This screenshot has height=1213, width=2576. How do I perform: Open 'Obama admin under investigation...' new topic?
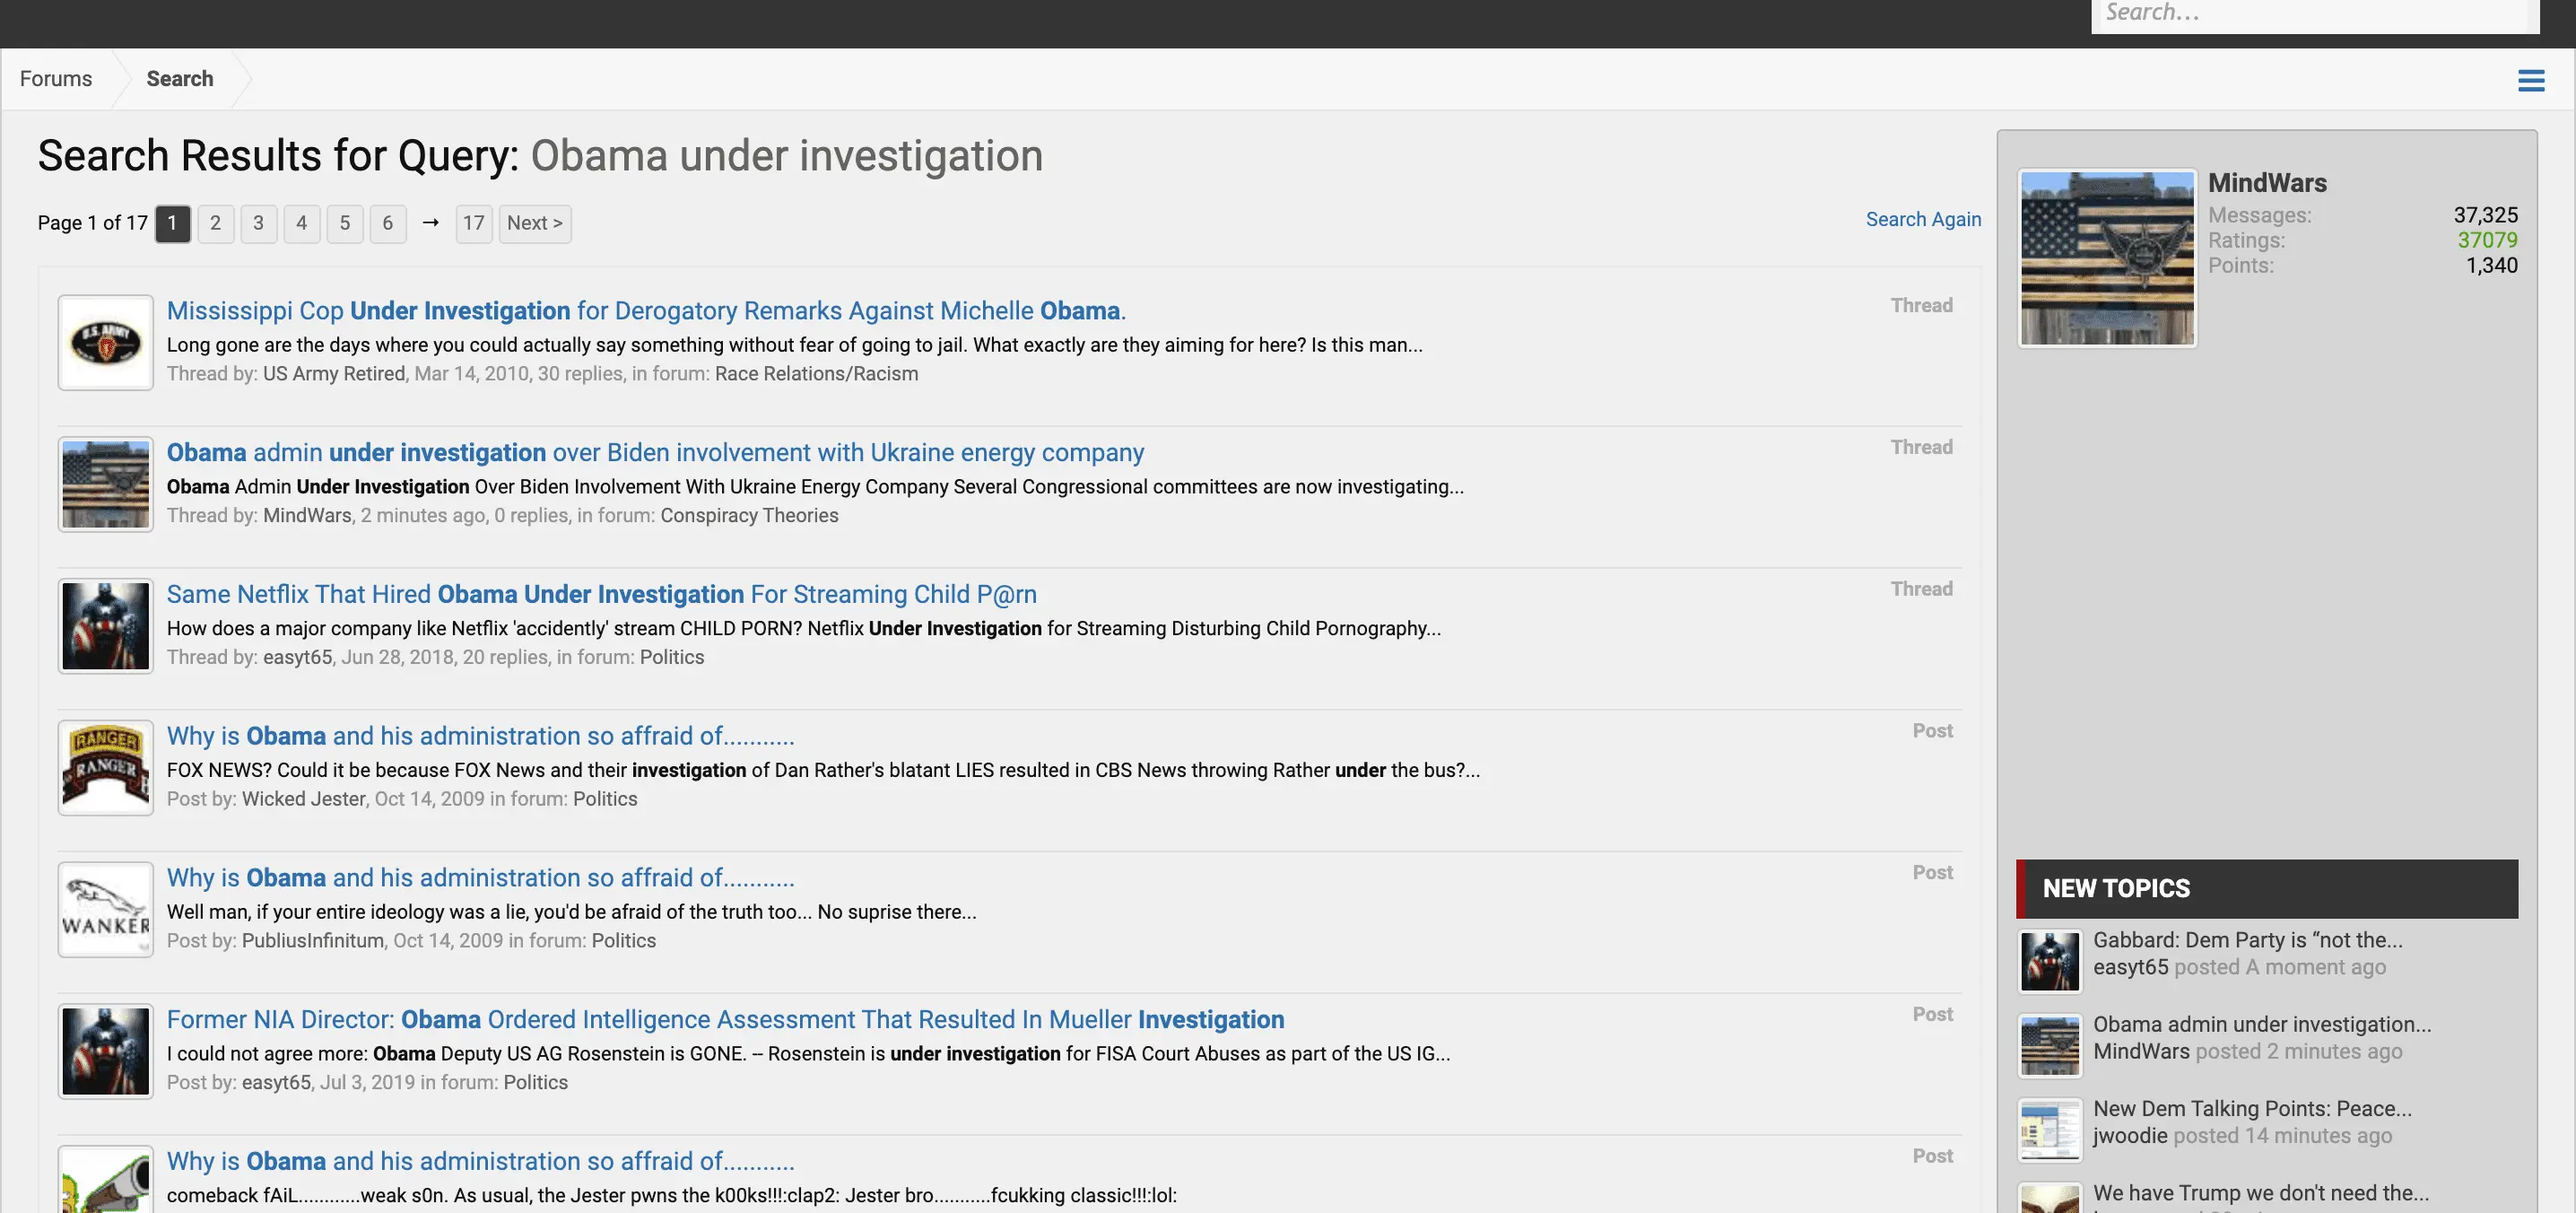click(2262, 1024)
